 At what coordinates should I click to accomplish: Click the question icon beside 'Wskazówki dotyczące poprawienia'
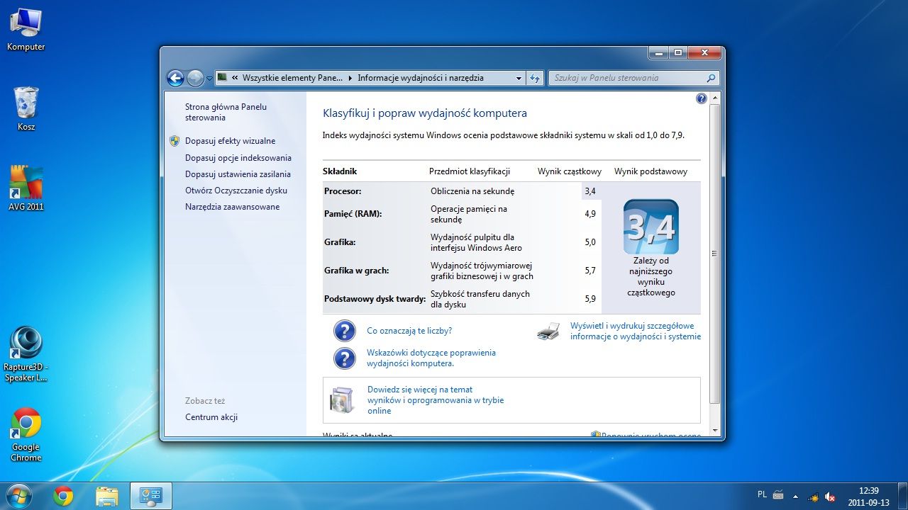[x=344, y=358]
